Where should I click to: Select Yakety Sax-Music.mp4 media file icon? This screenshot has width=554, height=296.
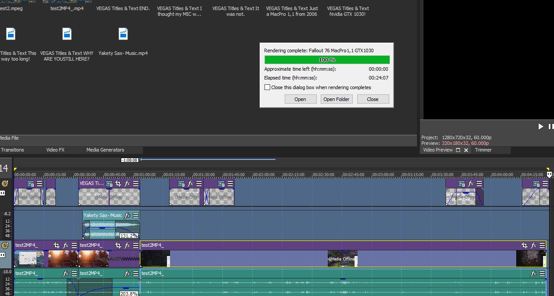123,34
